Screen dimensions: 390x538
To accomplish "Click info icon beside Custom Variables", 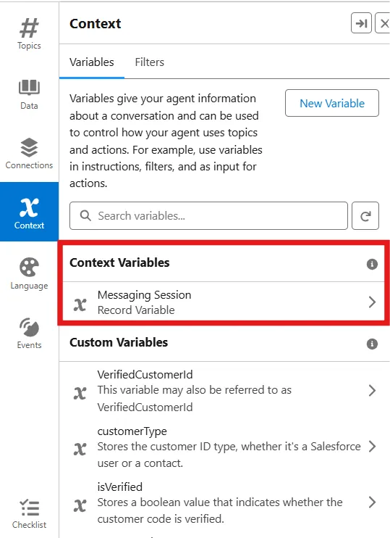I will (x=372, y=344).
